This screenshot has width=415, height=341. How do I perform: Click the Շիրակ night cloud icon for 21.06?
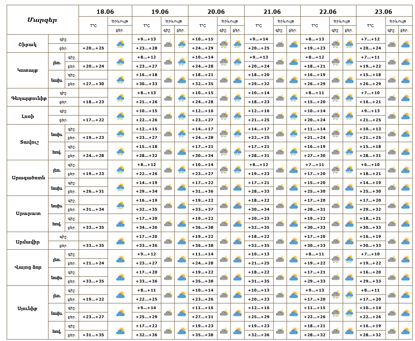280,44
